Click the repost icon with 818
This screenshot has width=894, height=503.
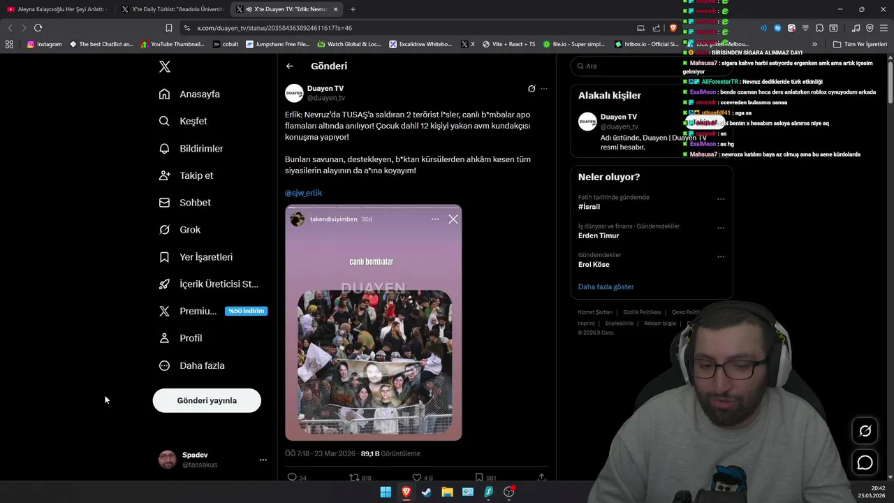pos(360,478)
